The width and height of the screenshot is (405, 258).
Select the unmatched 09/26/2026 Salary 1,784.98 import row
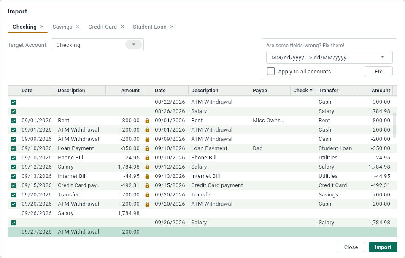[202, 213]
